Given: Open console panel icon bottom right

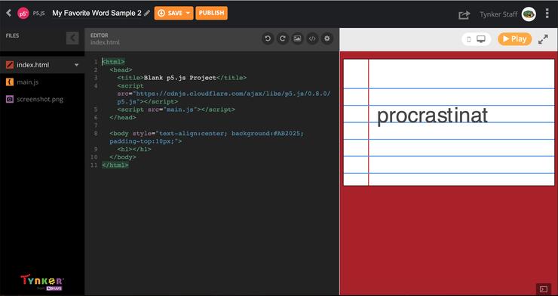Looking at the screenshot, I should [544, 289].
